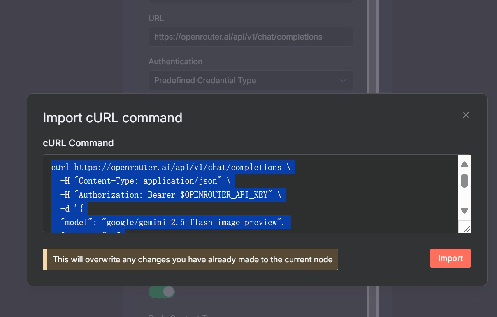The image size is (497, 317).
Task: Close the Import cURL command dialog
Action: point(466,115)
